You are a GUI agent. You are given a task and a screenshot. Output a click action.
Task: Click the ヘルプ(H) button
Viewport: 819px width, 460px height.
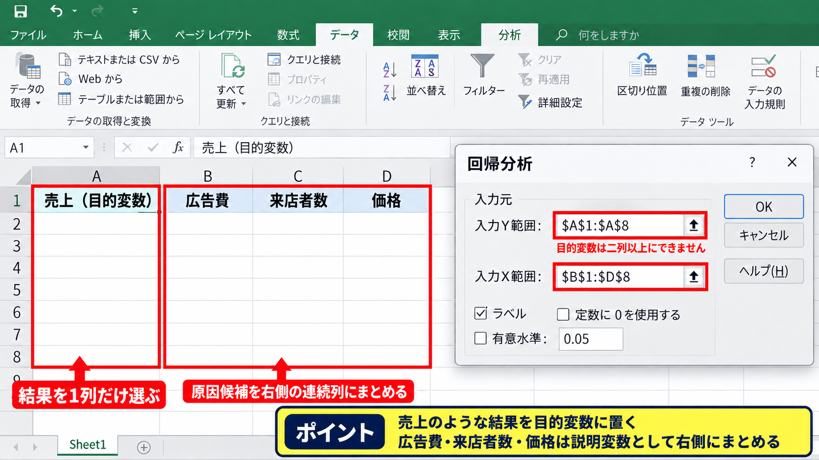click(764, 271)
